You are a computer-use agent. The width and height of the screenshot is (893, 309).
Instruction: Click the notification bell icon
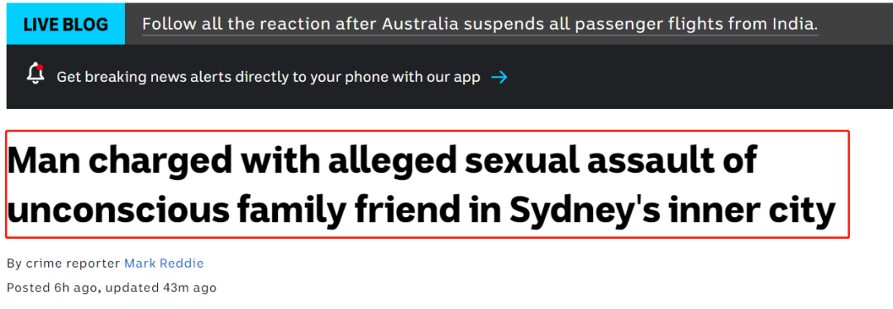coord(36,74)
